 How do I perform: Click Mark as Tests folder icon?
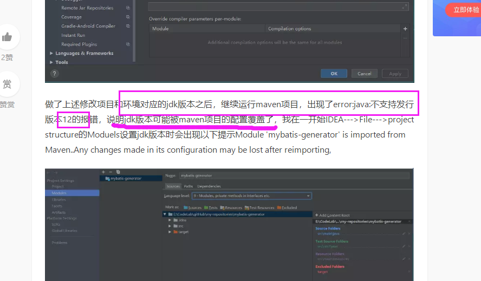tap(206, 208)
